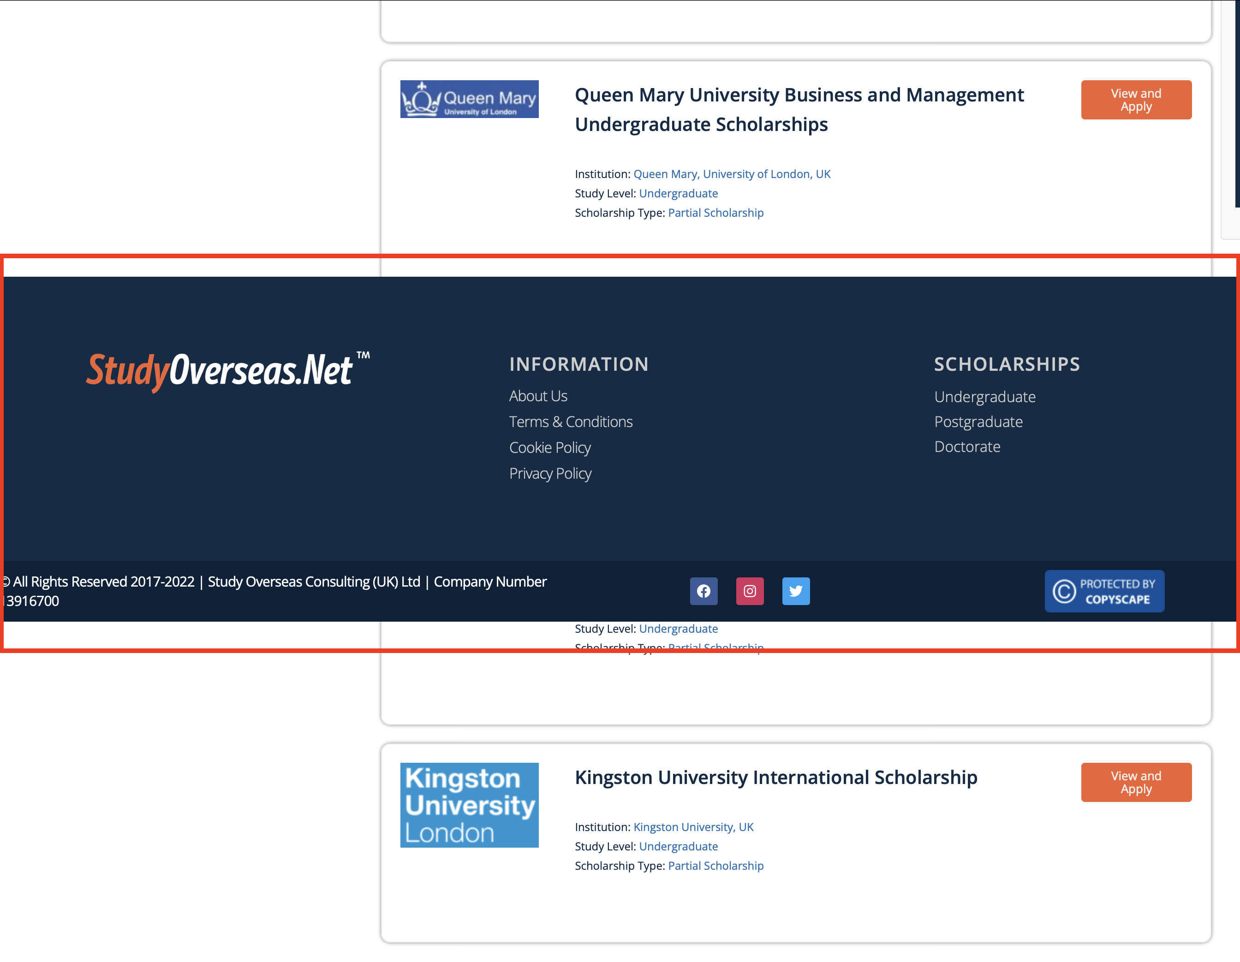Open Doctorate under footer Scholarships
Viewport: 1240px width, 962px height.
click(967, 447)
